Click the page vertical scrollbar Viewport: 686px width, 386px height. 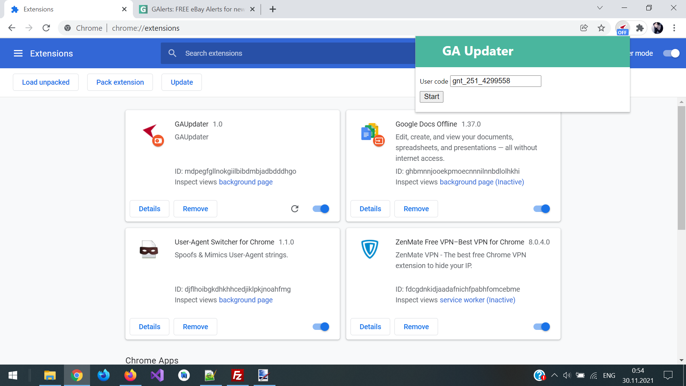click(681, 168)
